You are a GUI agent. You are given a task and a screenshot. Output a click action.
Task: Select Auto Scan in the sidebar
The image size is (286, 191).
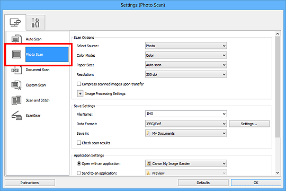click(33, 39)
